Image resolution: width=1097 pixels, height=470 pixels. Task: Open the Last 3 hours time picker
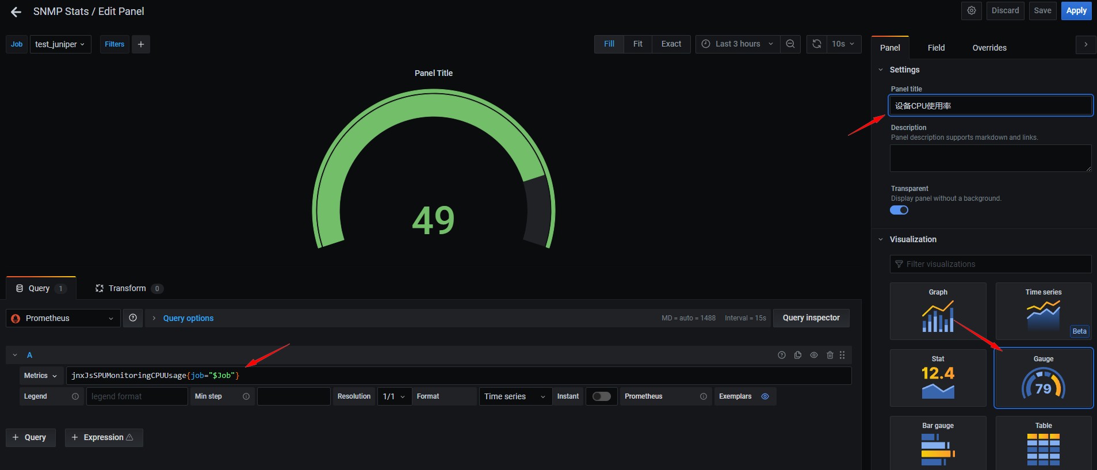tap(737, 44)
